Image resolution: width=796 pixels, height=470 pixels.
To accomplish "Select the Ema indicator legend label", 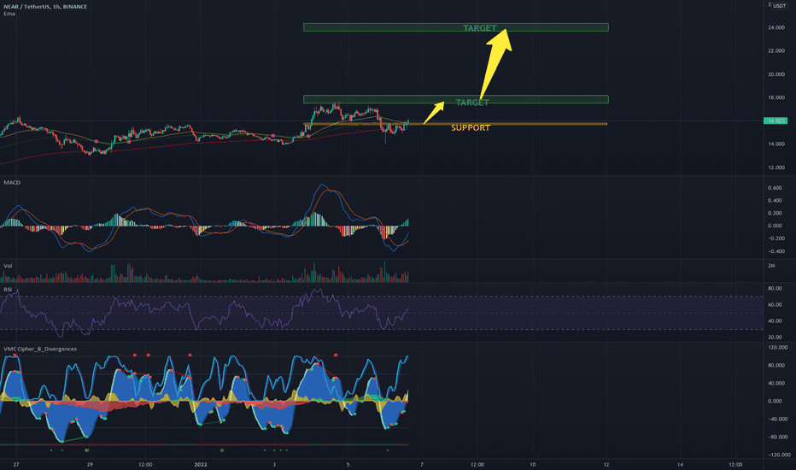I will click(x=9, y=14).
